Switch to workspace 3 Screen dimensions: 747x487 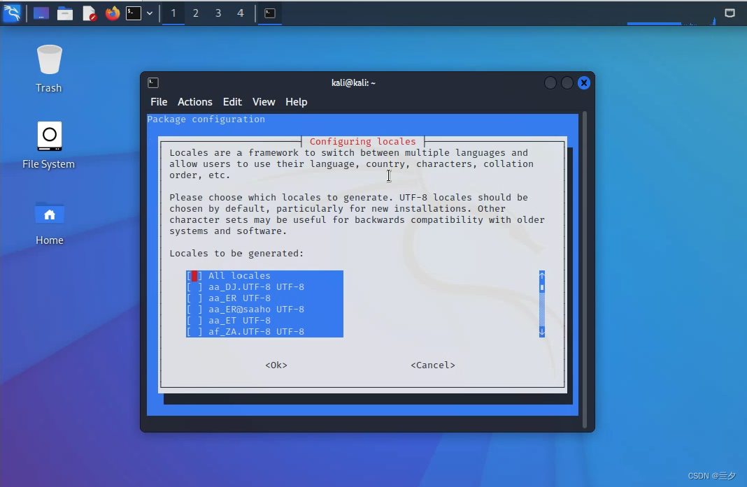pos(218,13)
